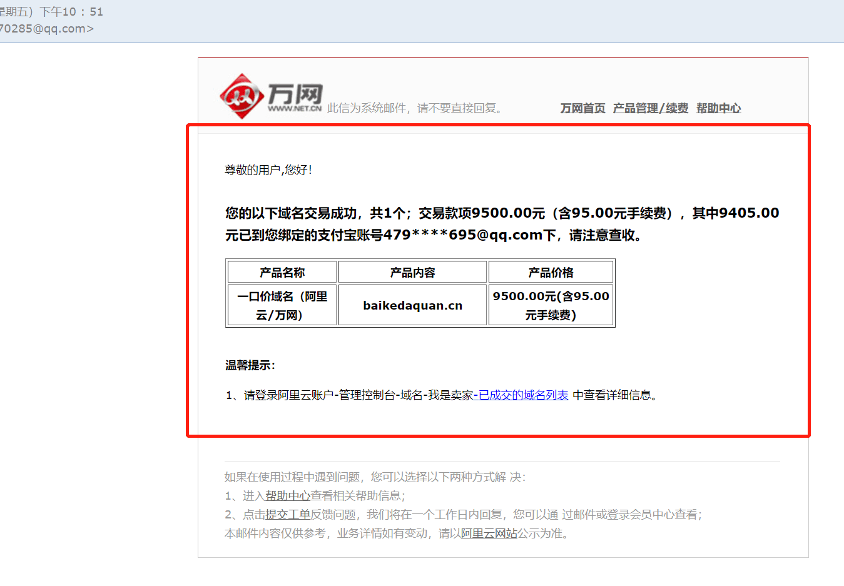Click the timestamp 下午10：51
The width and height of the screenshot is (844, 586).
(71, 12)
